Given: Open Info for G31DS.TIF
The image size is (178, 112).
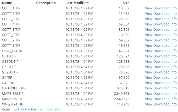Looking at the screenshot, I should (174, 62).
